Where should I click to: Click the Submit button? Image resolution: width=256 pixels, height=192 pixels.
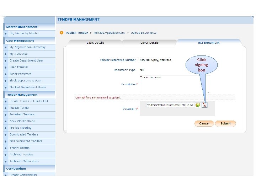pyautogui.click(x=225, y=123)
